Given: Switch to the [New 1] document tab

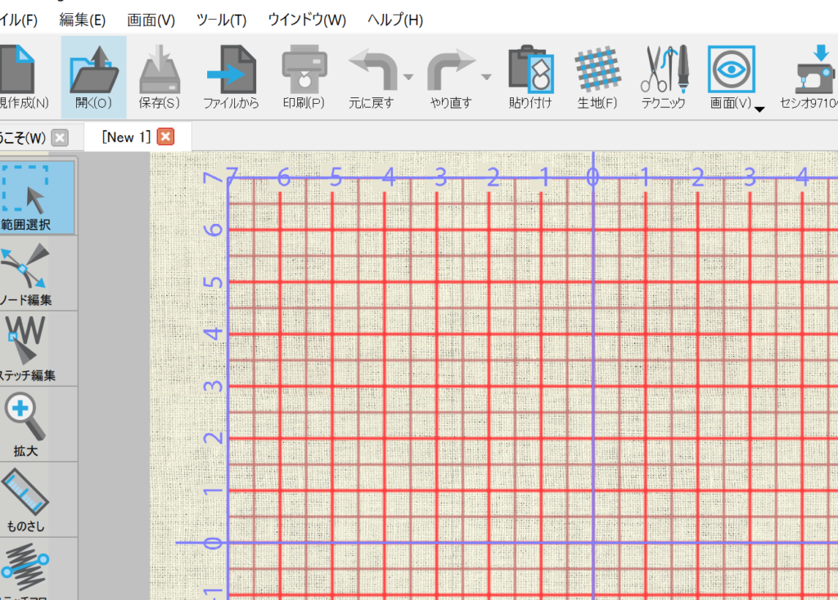Looking at the screenshot, I should (x=126, y=137).
